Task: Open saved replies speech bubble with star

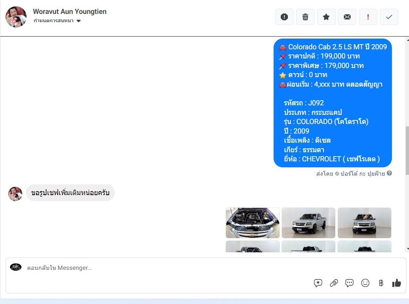Action: 318,283
